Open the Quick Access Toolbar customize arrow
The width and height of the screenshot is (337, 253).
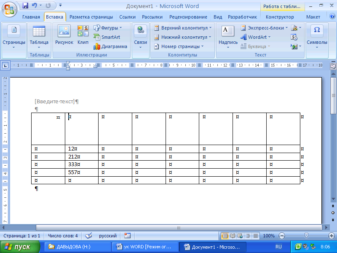point(60,5)
